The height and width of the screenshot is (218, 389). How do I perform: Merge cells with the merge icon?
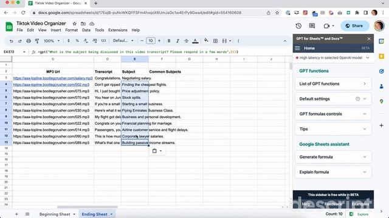(x=224, y=41)
